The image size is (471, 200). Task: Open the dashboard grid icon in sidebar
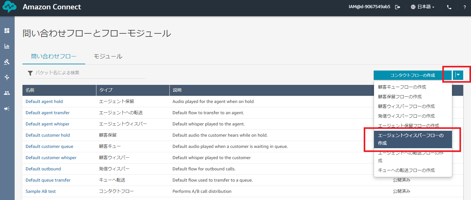(7, 31)
